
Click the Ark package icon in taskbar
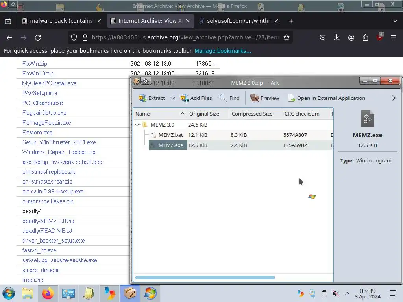130,293
